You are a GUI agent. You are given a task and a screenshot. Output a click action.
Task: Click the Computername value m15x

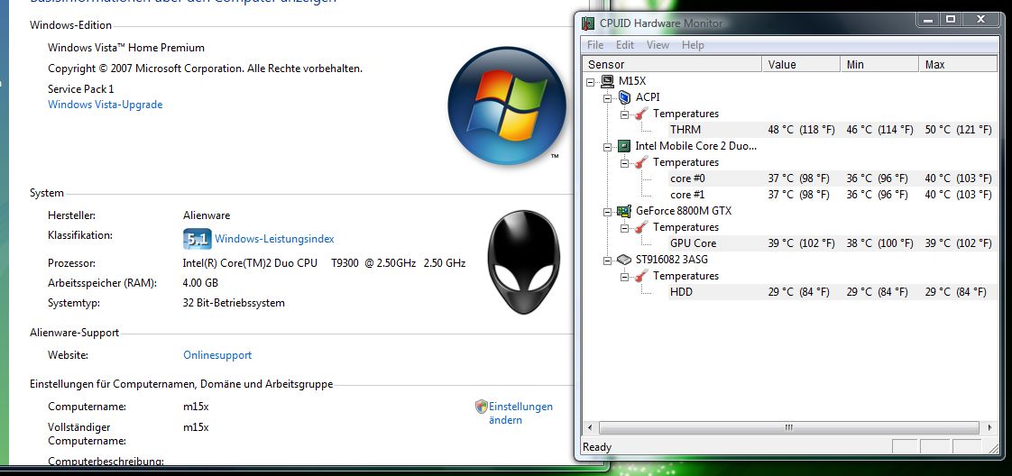[x=196, y=407]
